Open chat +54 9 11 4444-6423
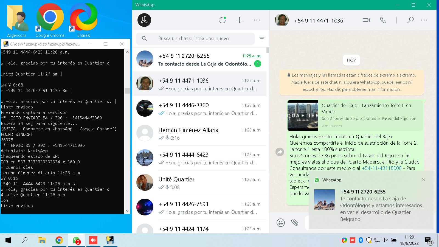The width and height of the screenshot is (439, 247). [199, 158]
